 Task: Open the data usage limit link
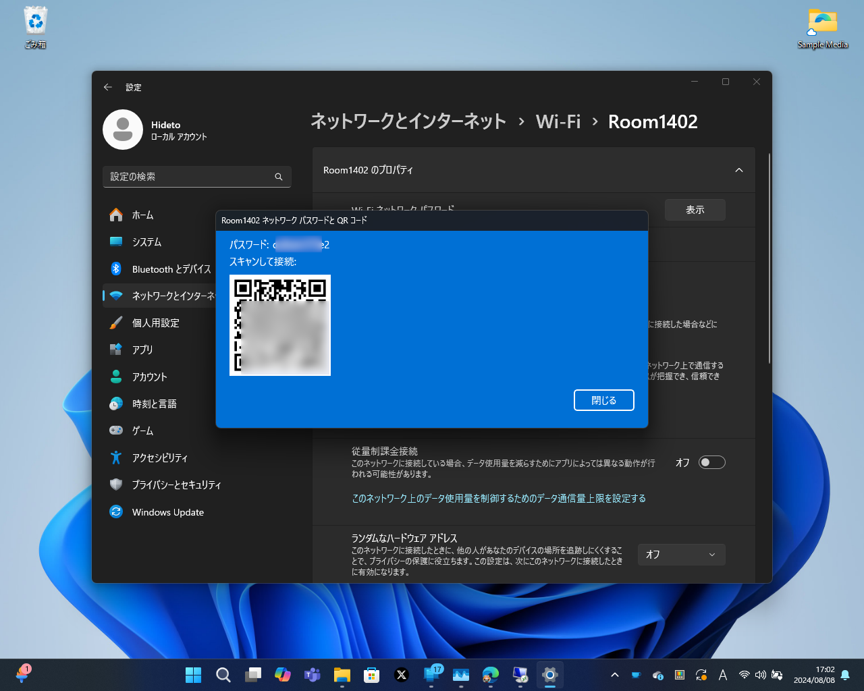(x=498, y=498)
